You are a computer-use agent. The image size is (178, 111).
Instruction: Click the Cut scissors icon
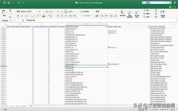[10, 10]
